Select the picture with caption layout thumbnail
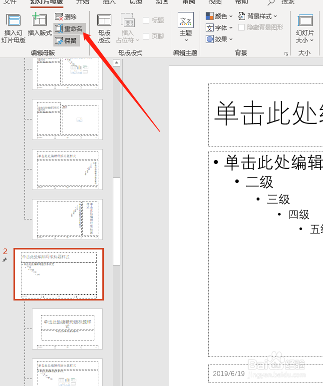This screenshot has width=323, height=386. point(67,119)
